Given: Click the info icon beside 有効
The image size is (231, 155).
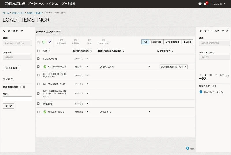Looking at the screenshot, I should (187, 148).
